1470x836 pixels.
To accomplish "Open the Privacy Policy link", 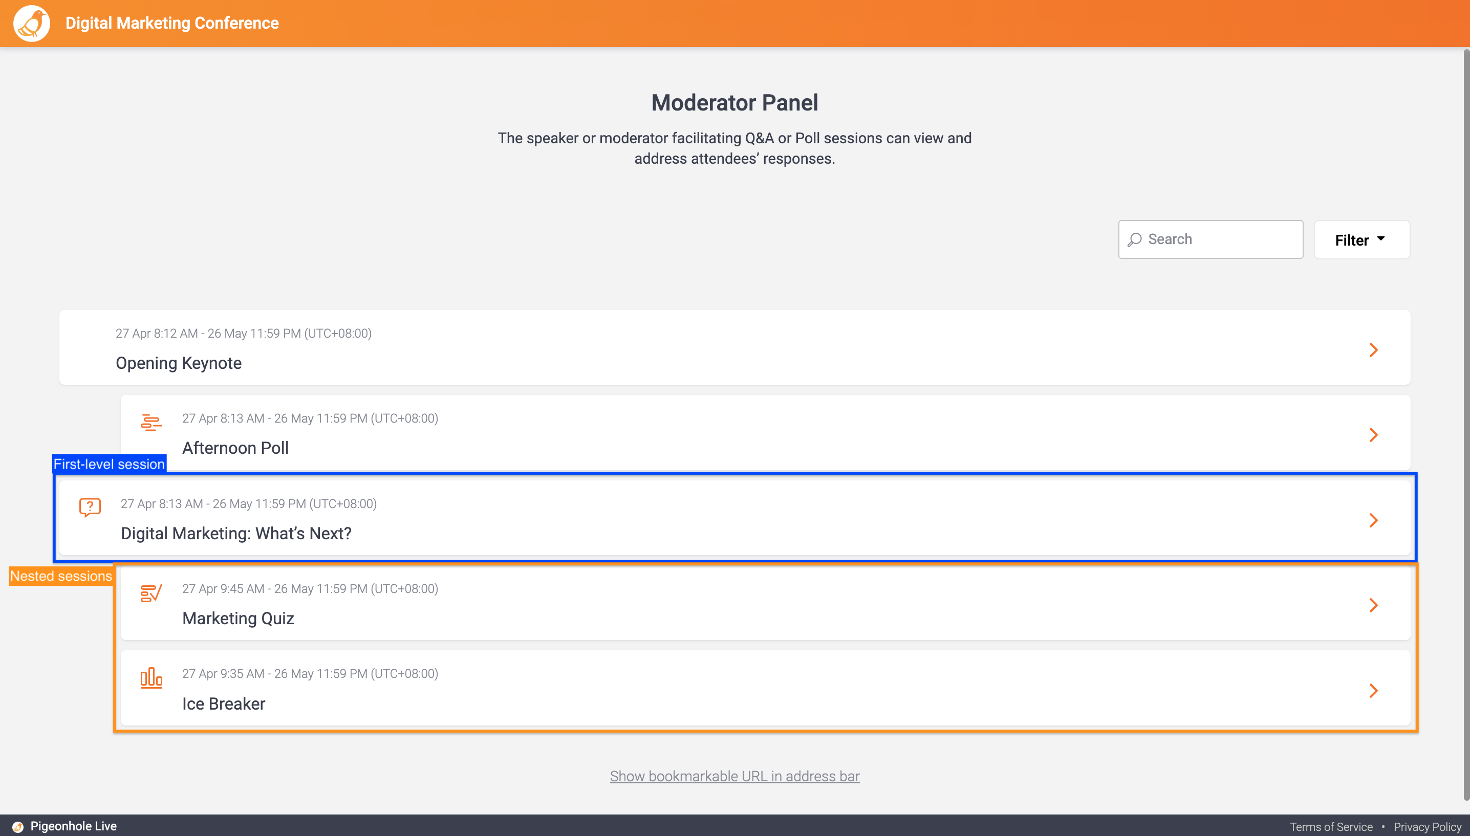I will (x=1428, y=827).
